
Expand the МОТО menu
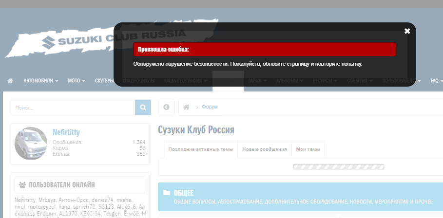coord(77,81)
